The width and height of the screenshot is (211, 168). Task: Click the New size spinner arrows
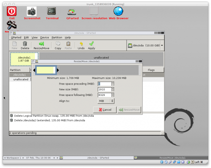(113, 89)
